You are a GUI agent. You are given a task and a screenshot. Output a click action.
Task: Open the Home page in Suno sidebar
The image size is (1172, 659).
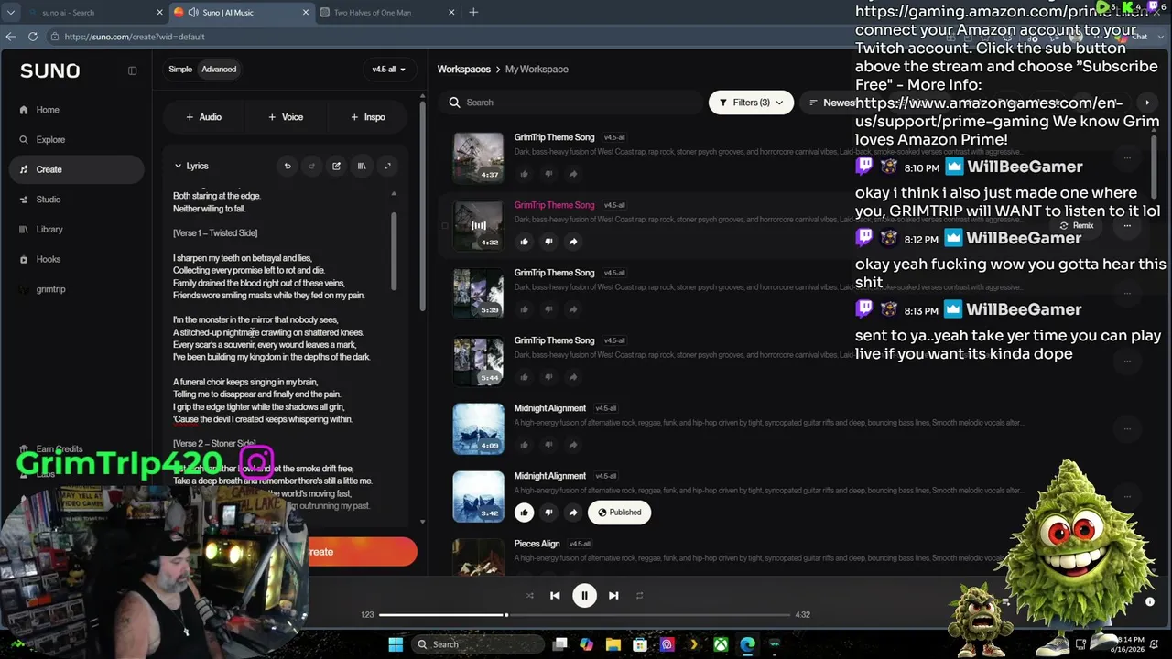[x=47, y=110]
